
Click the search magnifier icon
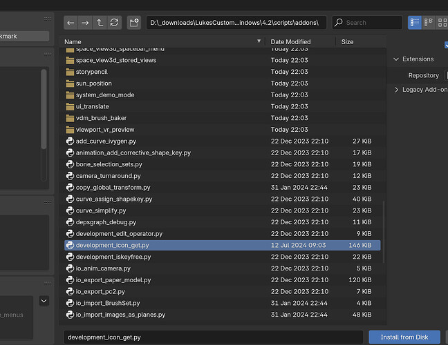point(339,22)
